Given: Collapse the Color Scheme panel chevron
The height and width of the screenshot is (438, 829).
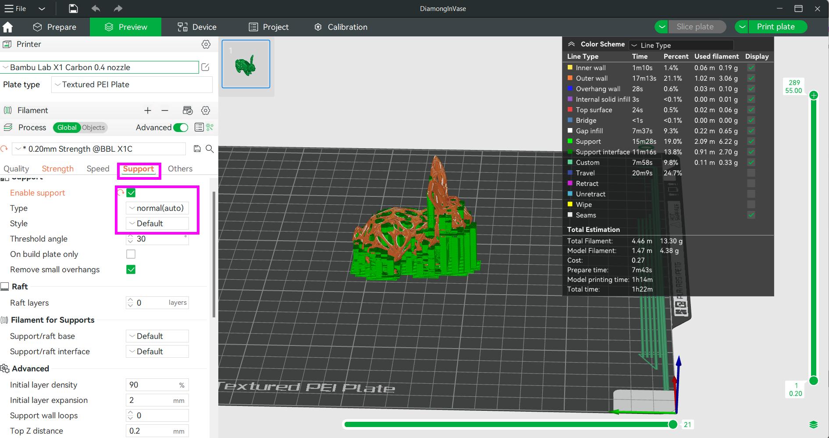Looking at the screenshot, I should click(571, 44).
